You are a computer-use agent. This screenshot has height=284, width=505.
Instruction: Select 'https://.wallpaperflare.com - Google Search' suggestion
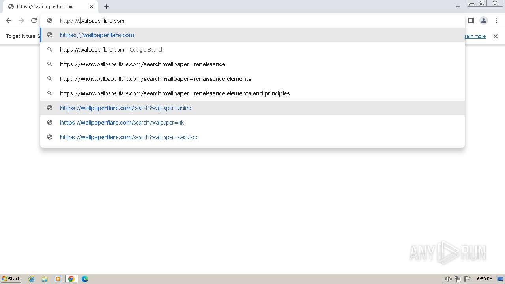coord(252,50)
